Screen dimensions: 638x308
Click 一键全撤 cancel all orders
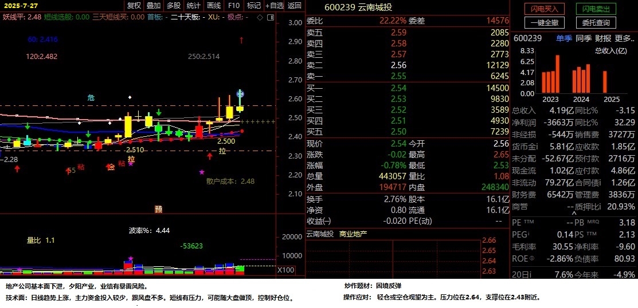pos(545,23)
